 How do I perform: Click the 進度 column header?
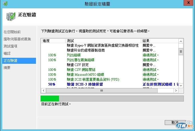point(53,41)
